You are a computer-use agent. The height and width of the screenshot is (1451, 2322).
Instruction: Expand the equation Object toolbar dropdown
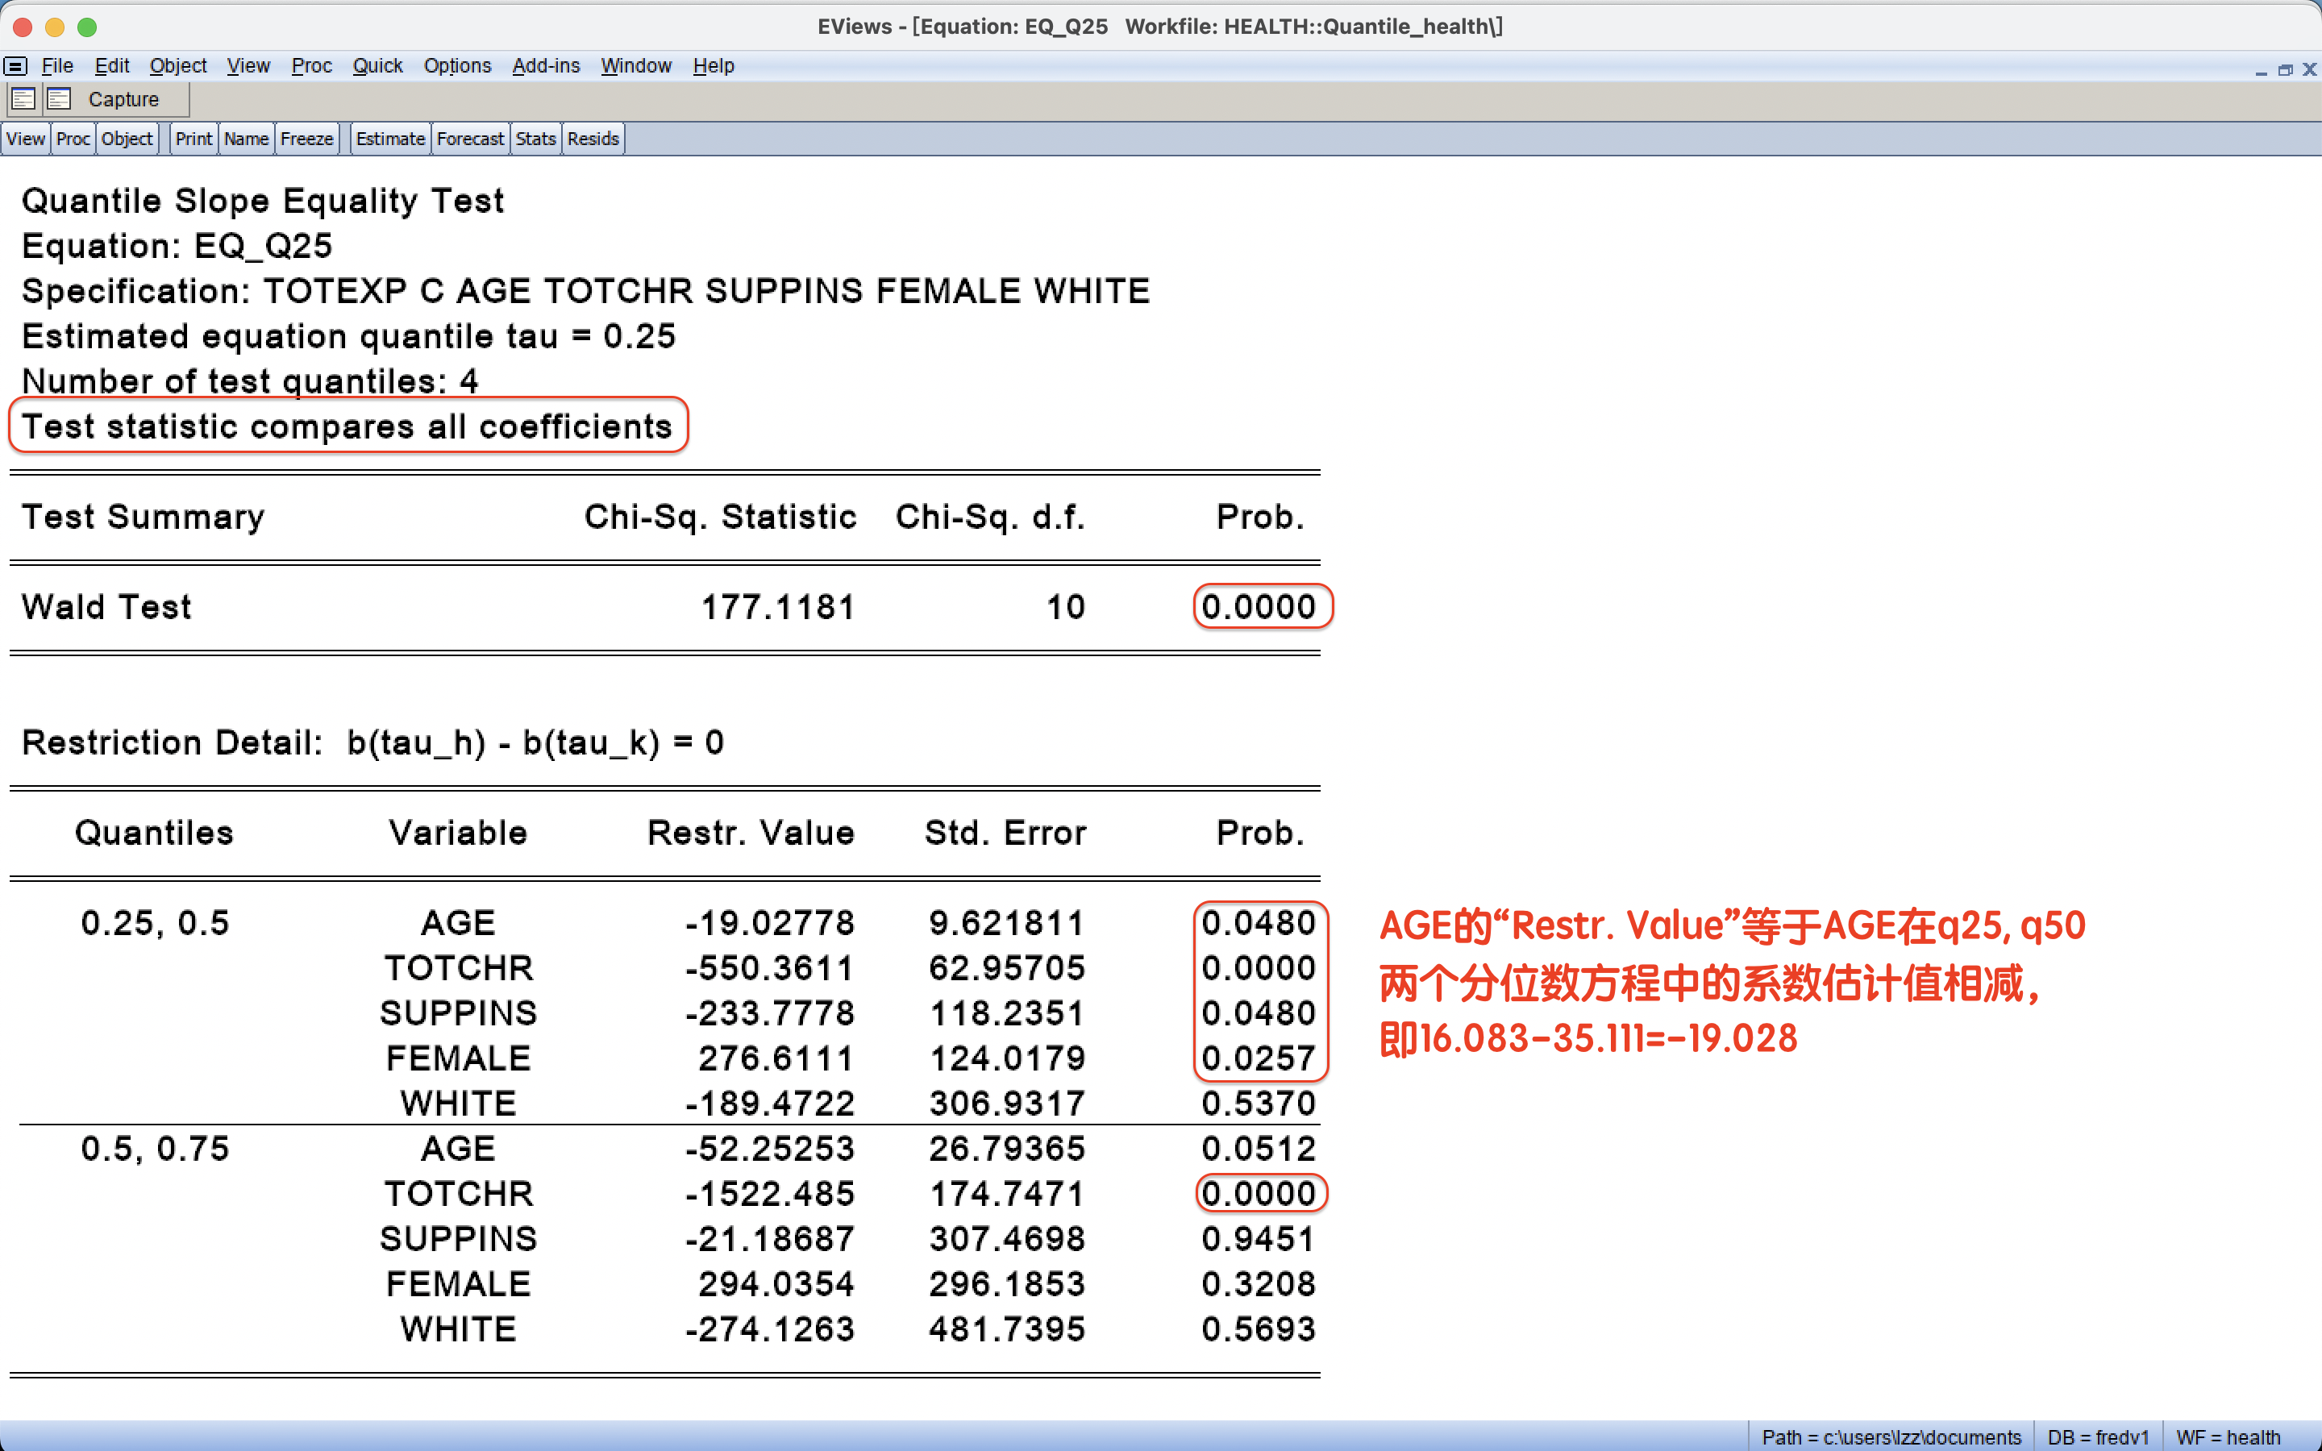127,138
